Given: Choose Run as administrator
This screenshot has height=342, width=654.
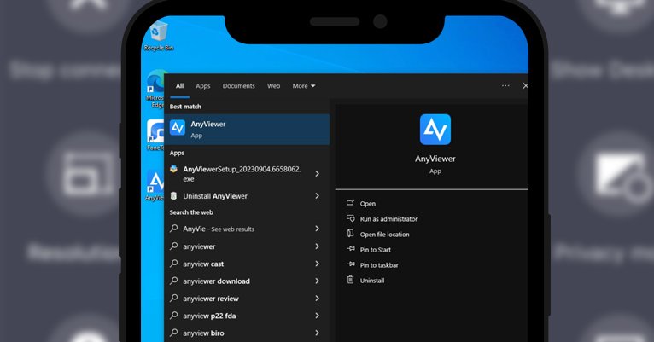Looking at the screenshot, I should 388,218.
